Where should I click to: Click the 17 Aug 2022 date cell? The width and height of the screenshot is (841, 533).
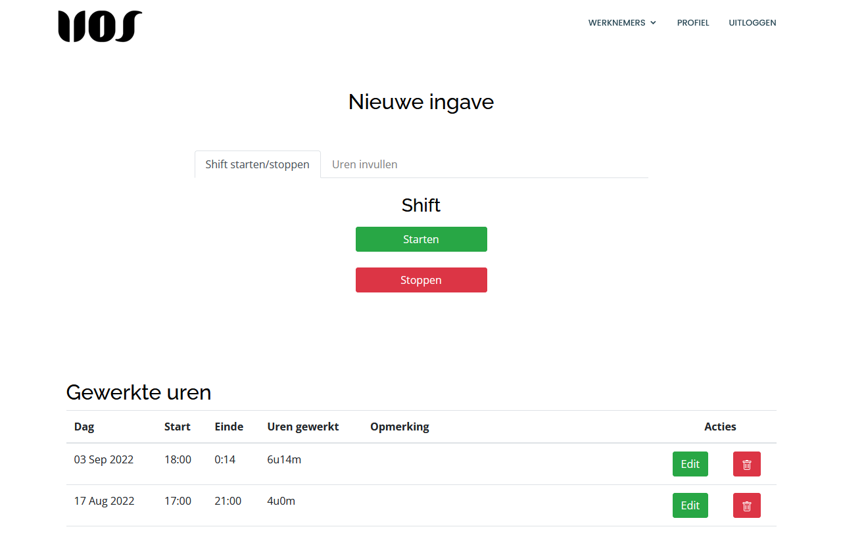pos(104,501)
